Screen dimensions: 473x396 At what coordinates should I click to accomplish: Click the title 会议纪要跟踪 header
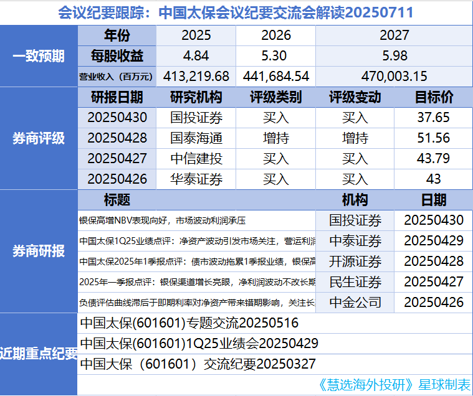pos(236,12)
